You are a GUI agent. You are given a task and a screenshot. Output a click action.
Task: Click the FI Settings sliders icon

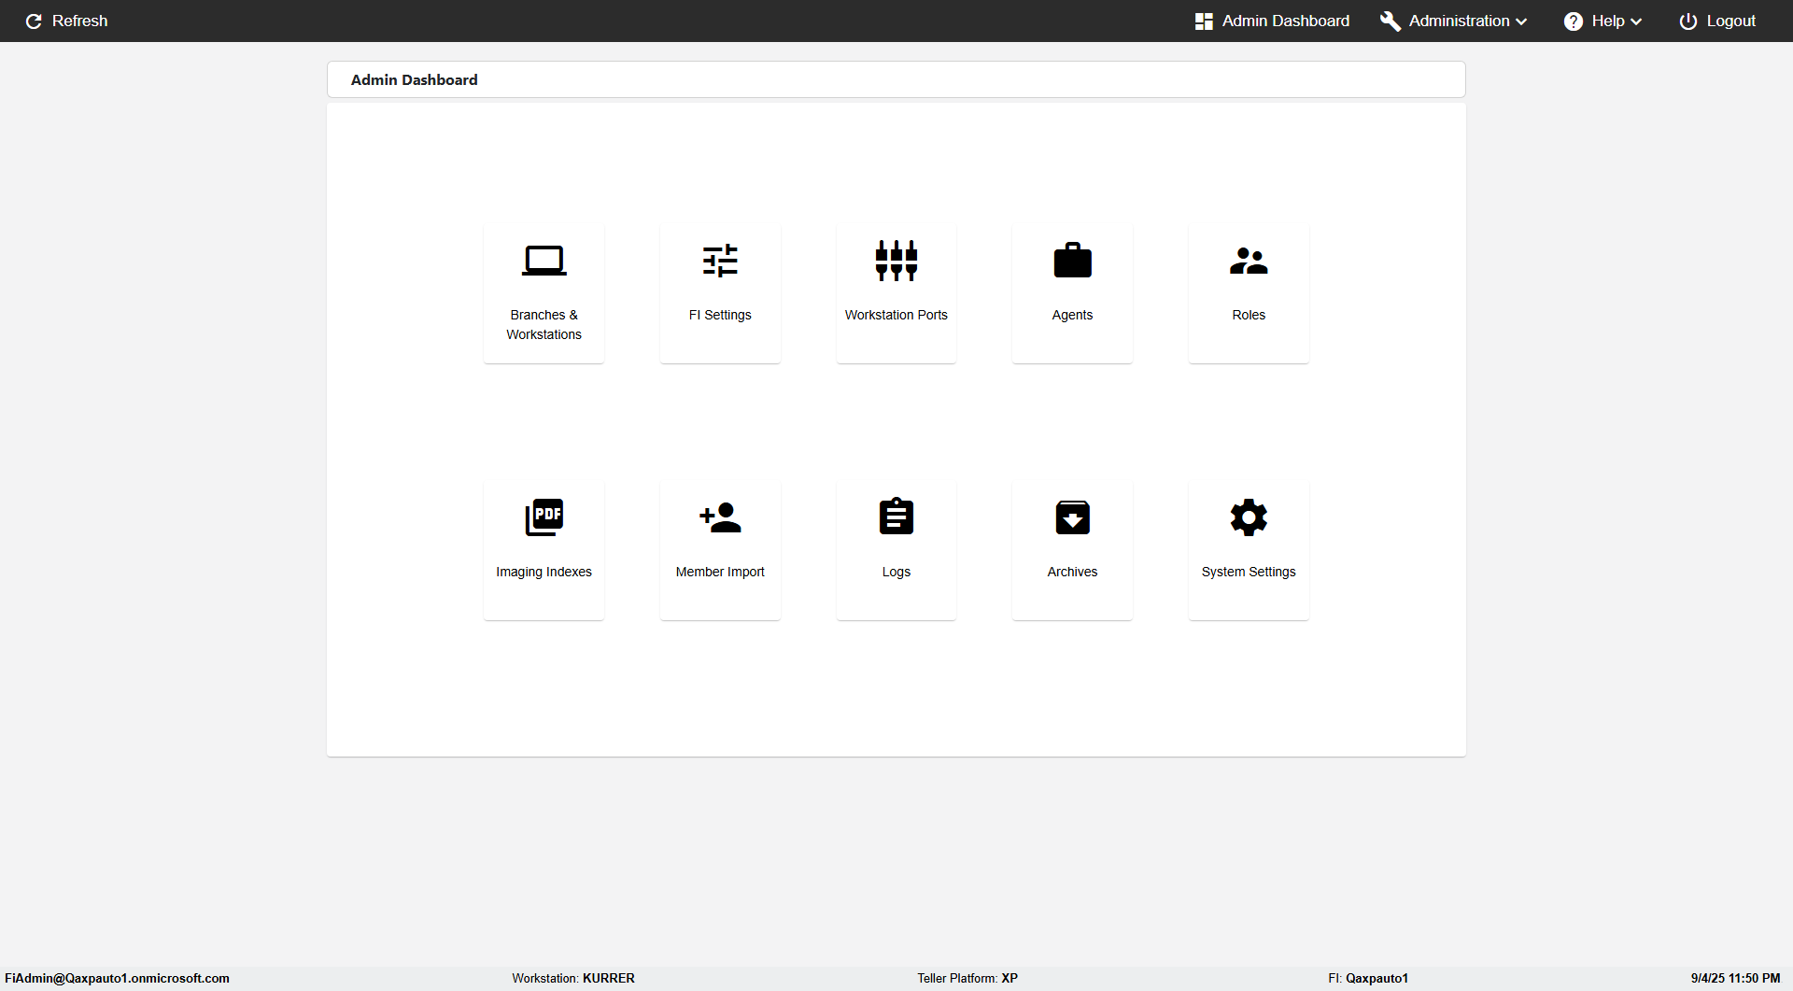point(720,261)
